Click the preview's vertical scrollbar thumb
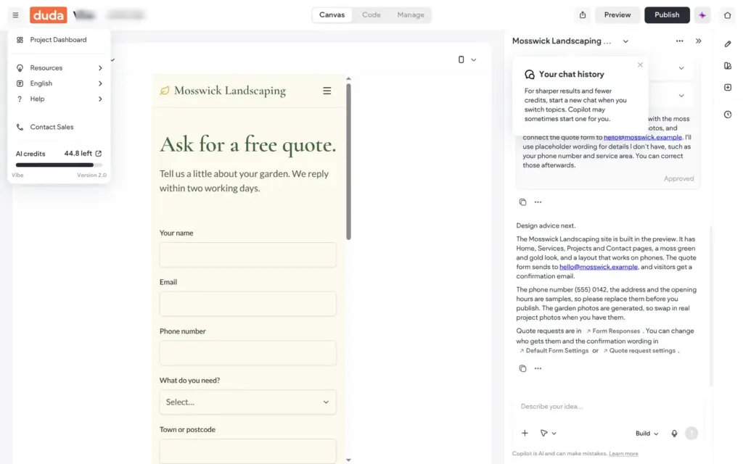This screenshot has width=743, height=464. 348,162
